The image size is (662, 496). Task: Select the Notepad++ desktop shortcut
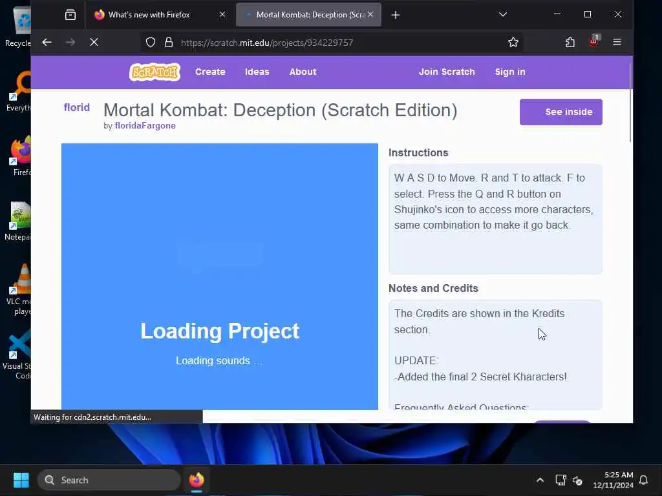point(19,221)
